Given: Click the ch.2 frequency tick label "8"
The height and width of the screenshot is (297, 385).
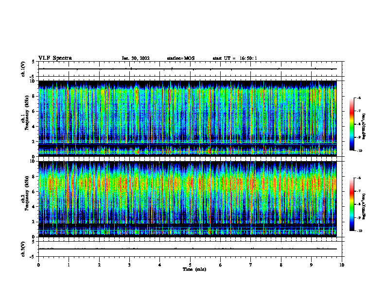Looking at the screenshot, I should click(x=34, y=177).
